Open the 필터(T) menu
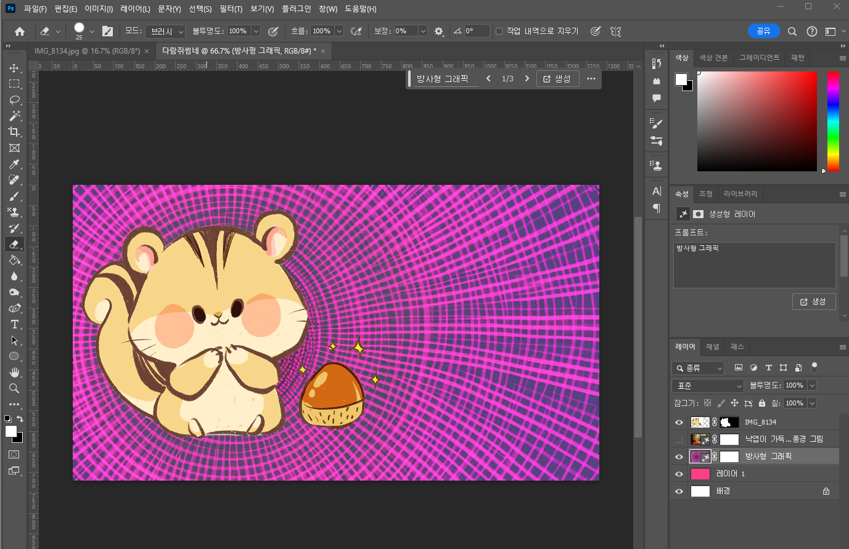The image size is (849, 549). [231, 9]
